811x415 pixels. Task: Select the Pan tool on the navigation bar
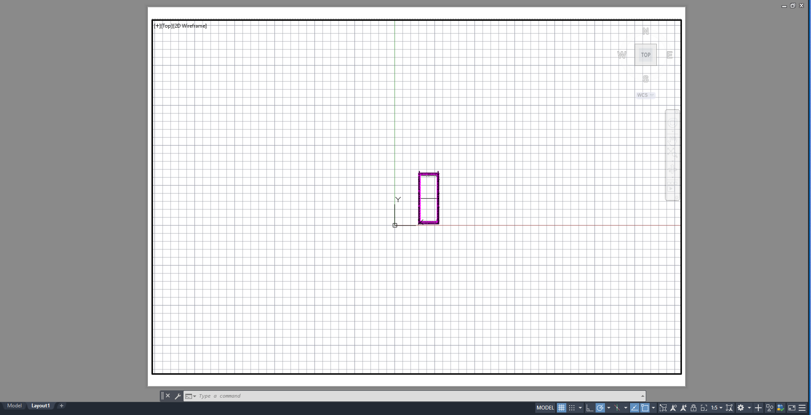click(x=672, y=141)
